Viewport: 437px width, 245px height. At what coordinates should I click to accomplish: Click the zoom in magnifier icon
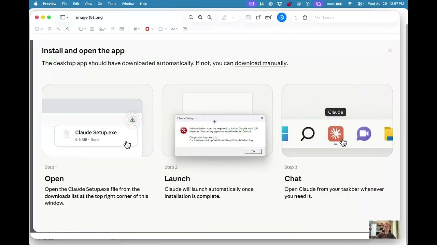[x=210, y=17]
